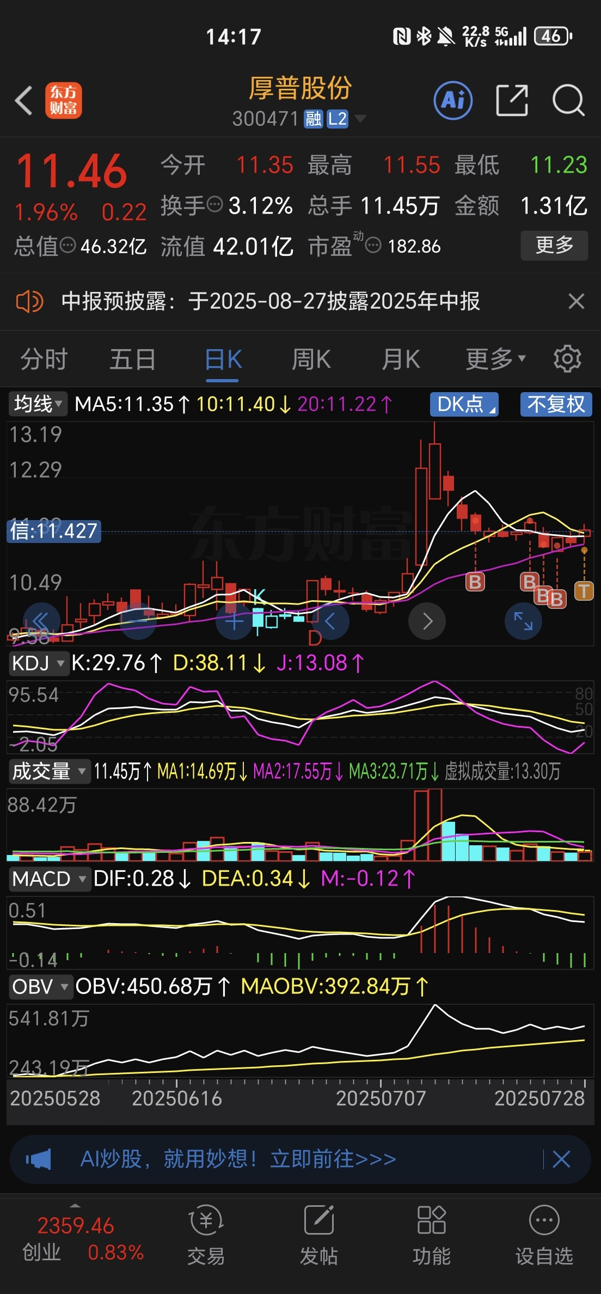Tap the back arrow icon
Viewport: 601px width, 1294px height.
(x=24, y=101)
